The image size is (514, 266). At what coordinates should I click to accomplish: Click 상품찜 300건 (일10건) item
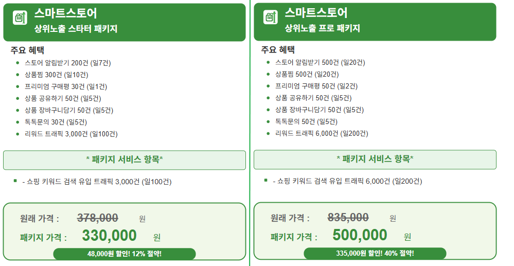[x=57, y=75]
